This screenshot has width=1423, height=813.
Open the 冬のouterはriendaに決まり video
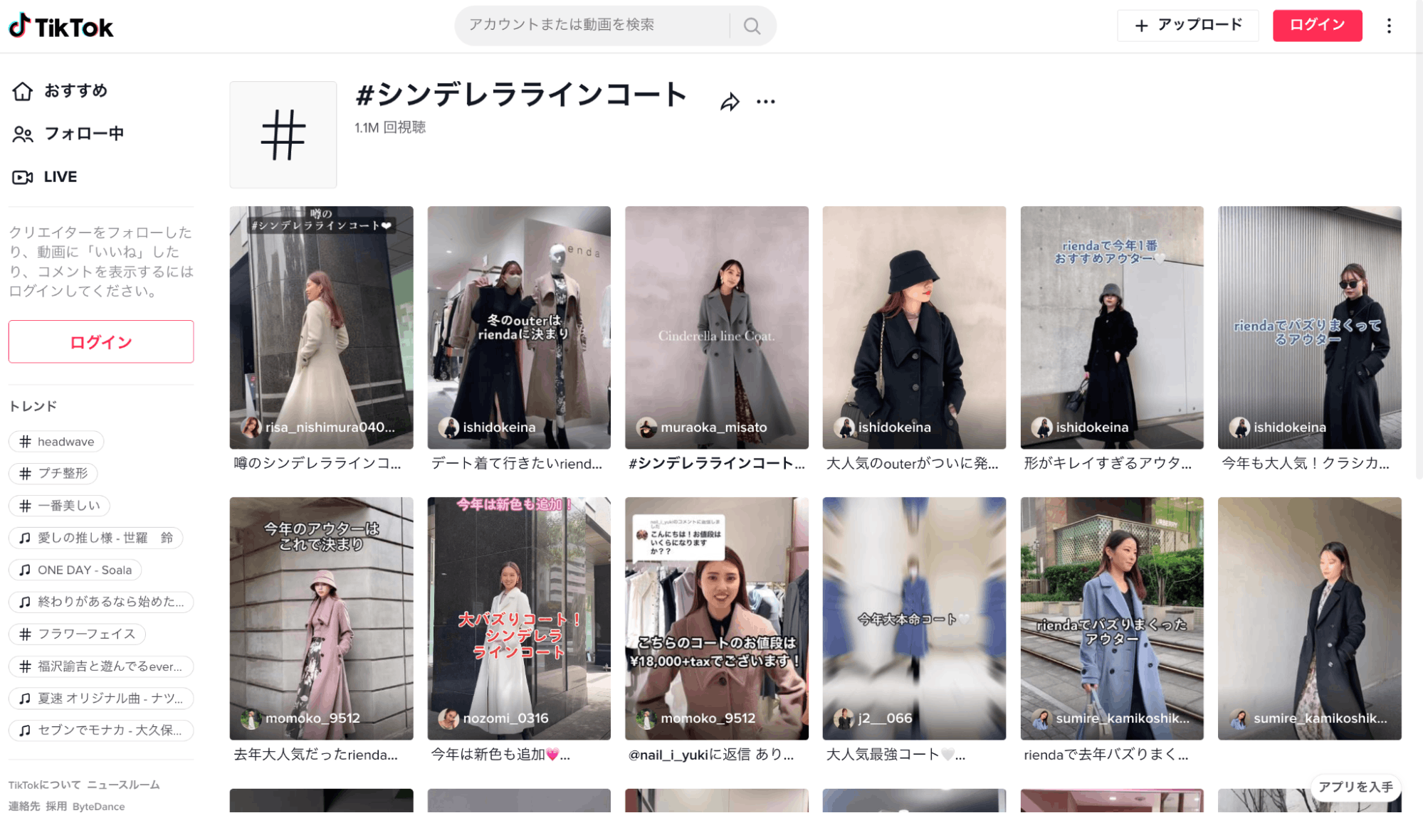coord(519,327)
